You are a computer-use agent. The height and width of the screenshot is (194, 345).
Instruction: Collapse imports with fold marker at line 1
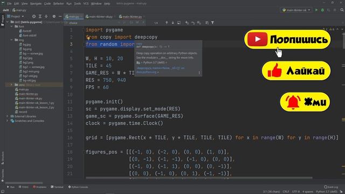(x=84, y=30)
